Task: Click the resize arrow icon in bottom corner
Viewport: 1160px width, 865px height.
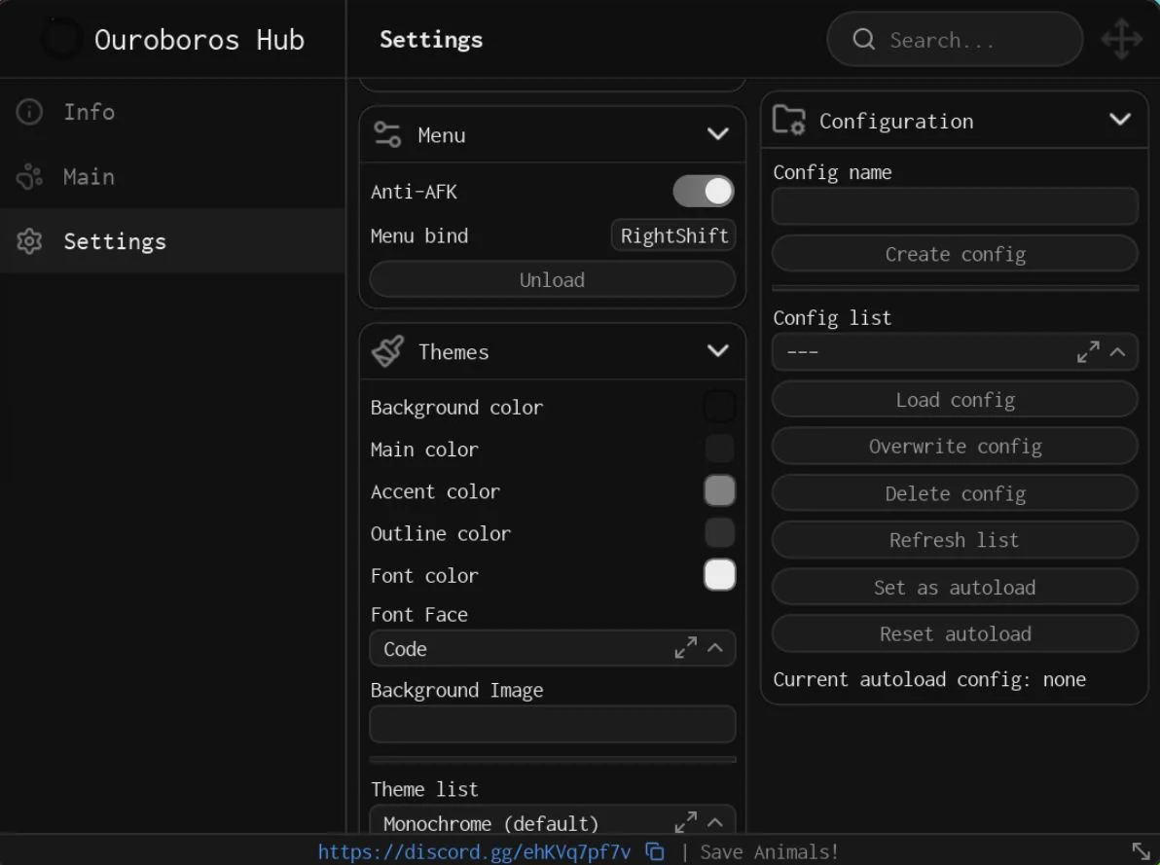Action: (x=1141, y=851)
